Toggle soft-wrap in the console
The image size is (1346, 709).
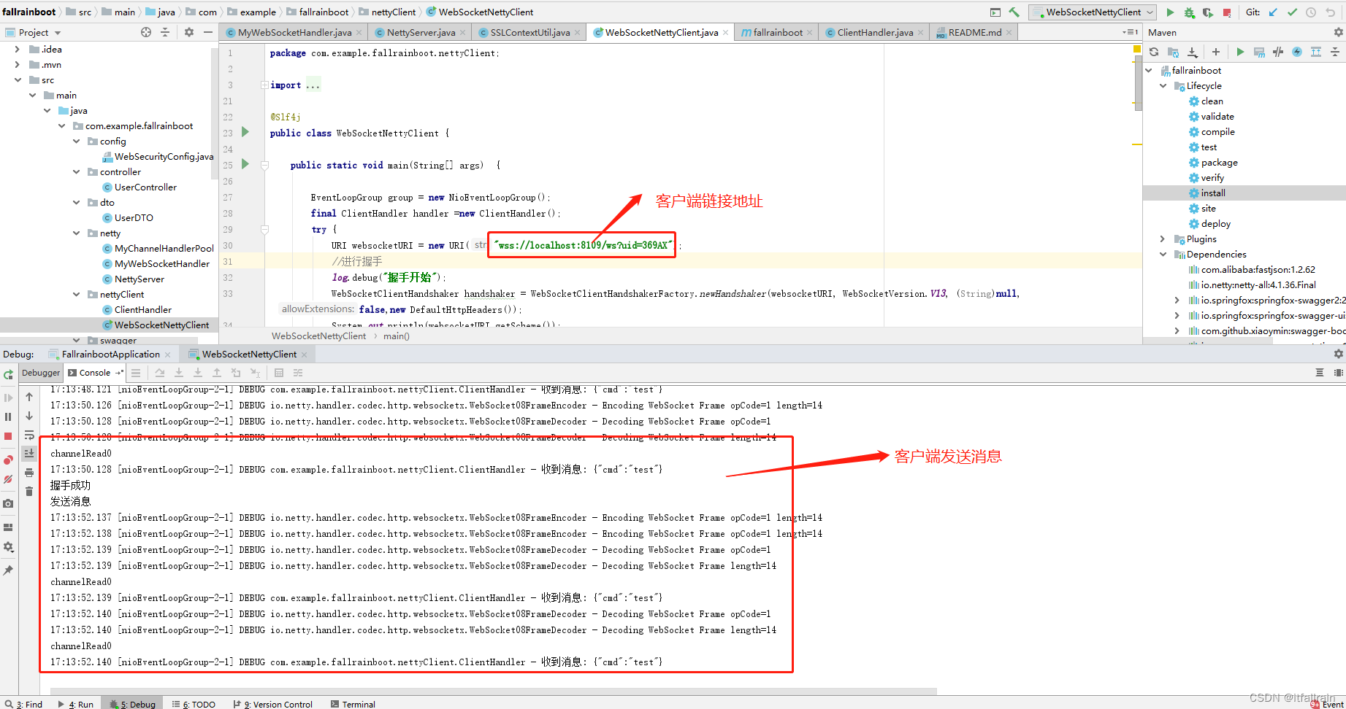click(29, 435)
